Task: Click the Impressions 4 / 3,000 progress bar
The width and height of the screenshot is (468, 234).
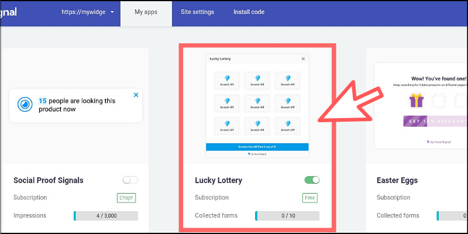Action: click(106, 216)
